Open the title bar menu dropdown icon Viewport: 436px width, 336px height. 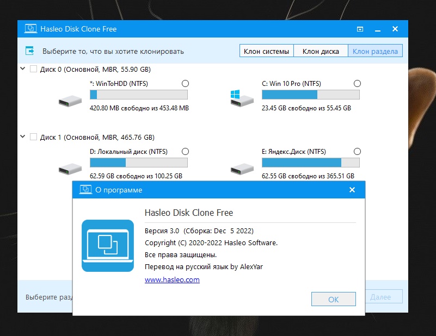click(x=360, y=29)
